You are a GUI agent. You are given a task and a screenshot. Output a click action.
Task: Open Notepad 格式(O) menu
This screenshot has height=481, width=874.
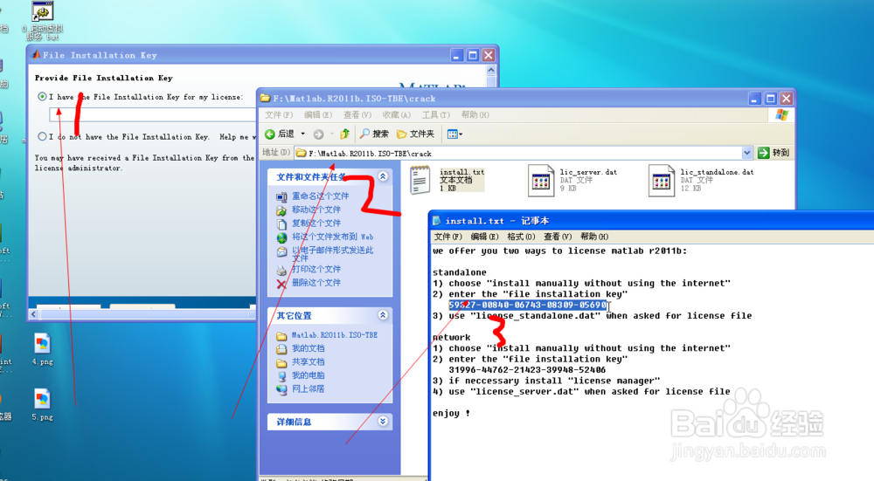pos(521,237)
